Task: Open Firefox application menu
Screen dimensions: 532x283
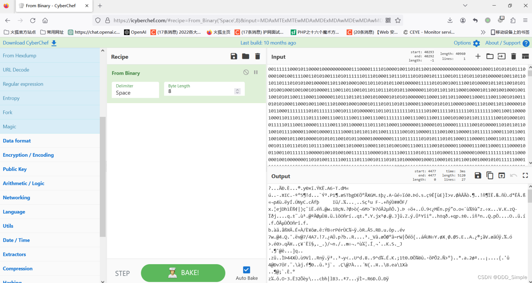Action: click(525, 20)
